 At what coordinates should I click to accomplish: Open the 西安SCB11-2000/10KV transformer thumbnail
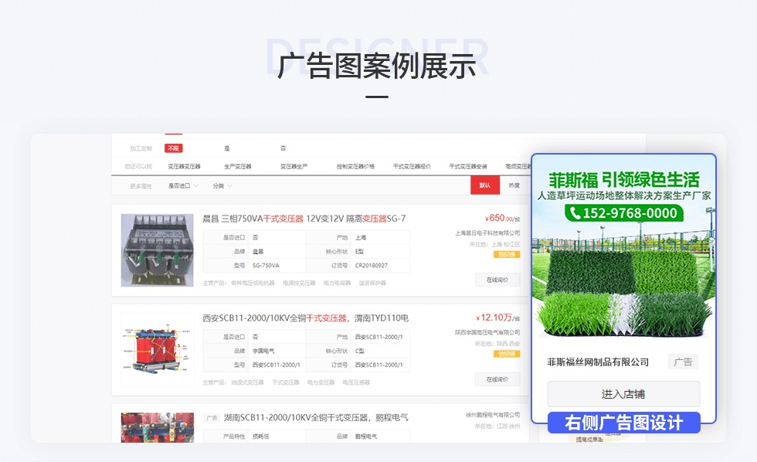click(157, 349)
